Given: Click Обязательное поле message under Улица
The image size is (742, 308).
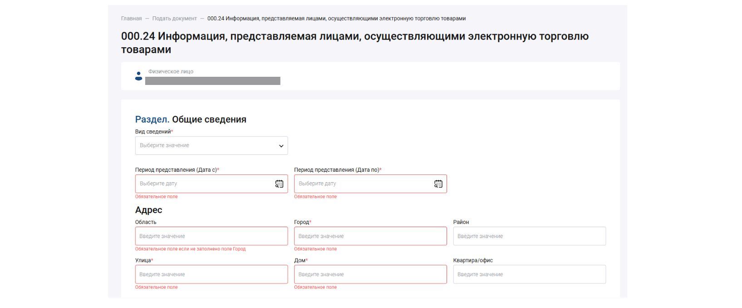Looking at the screenshot, I should [x=157, y=287].
